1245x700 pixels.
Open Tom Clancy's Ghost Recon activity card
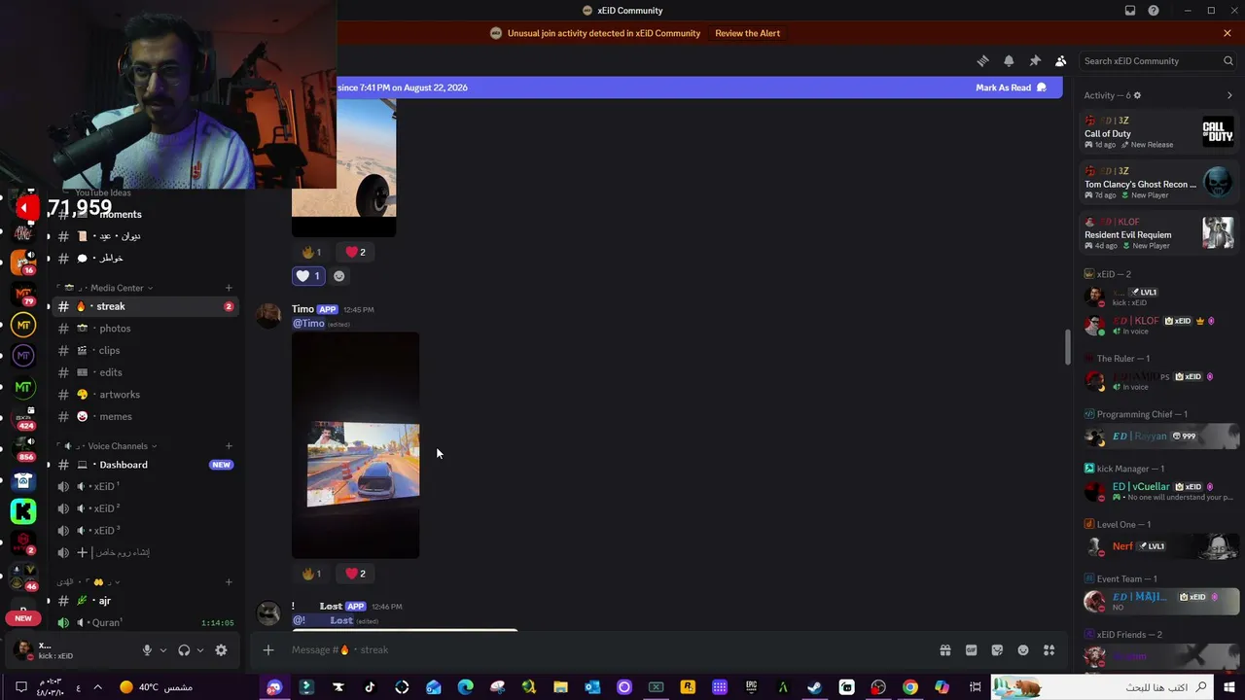(1159, 183)
